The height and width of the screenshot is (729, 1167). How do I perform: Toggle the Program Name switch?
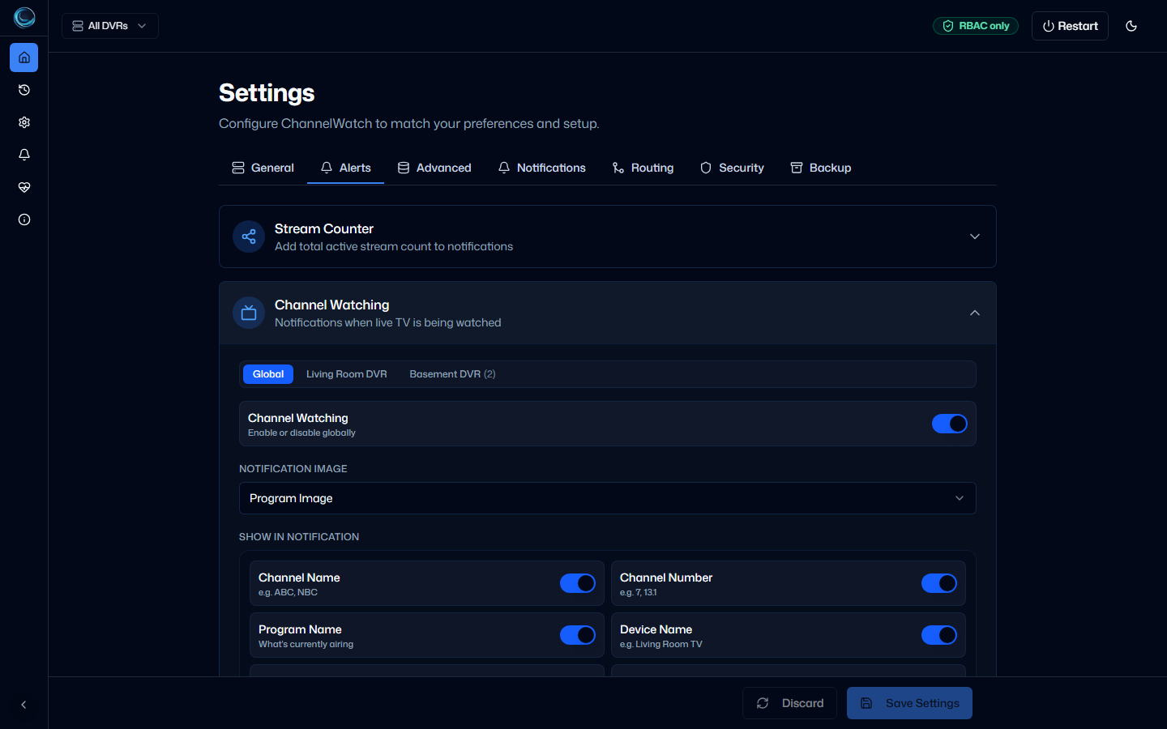click(578, 635)
